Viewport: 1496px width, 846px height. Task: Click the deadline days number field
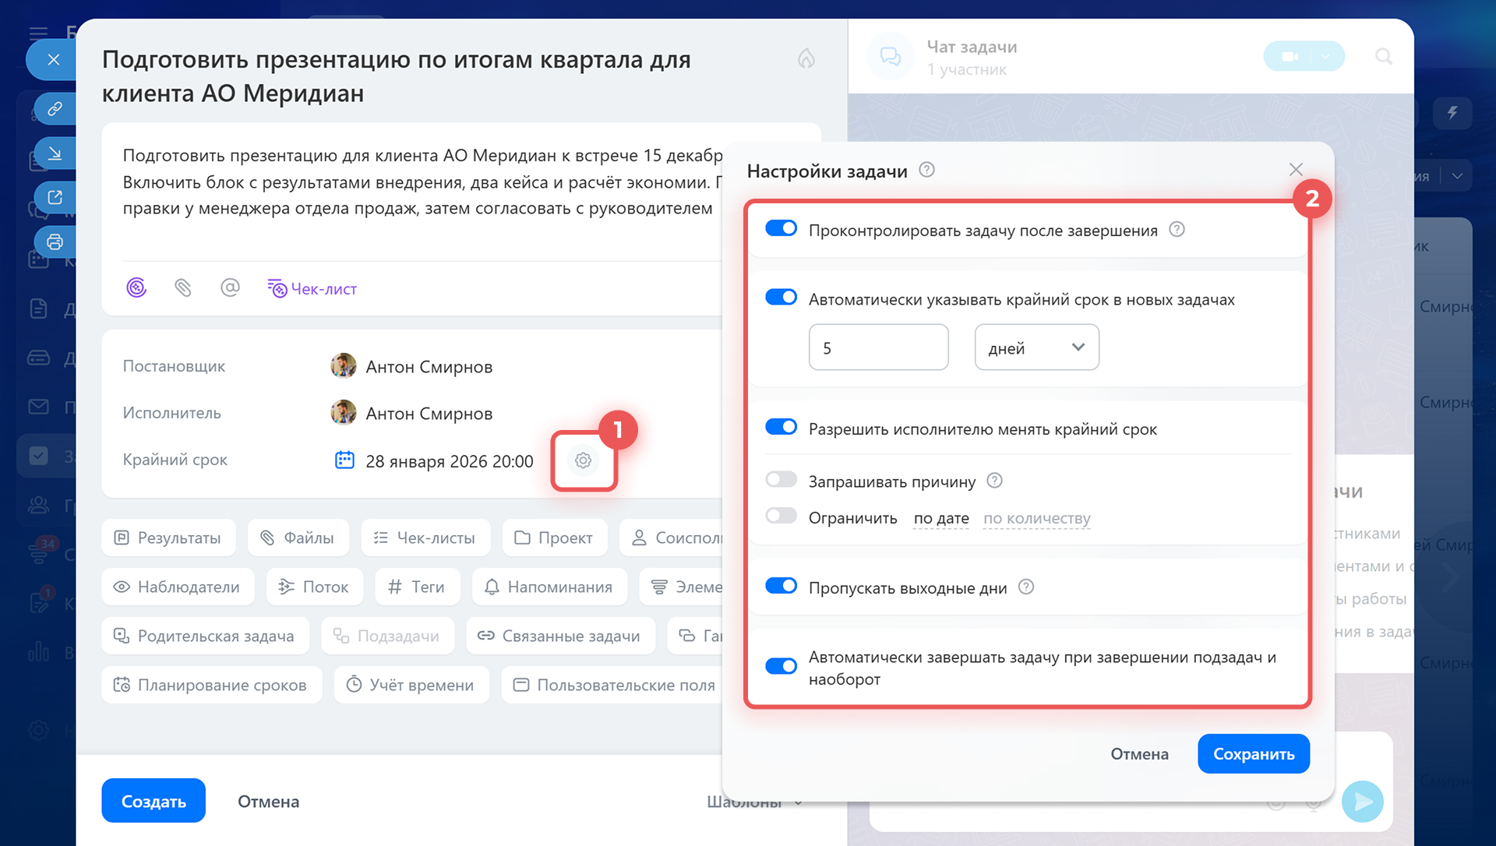(x=878, y=347)
